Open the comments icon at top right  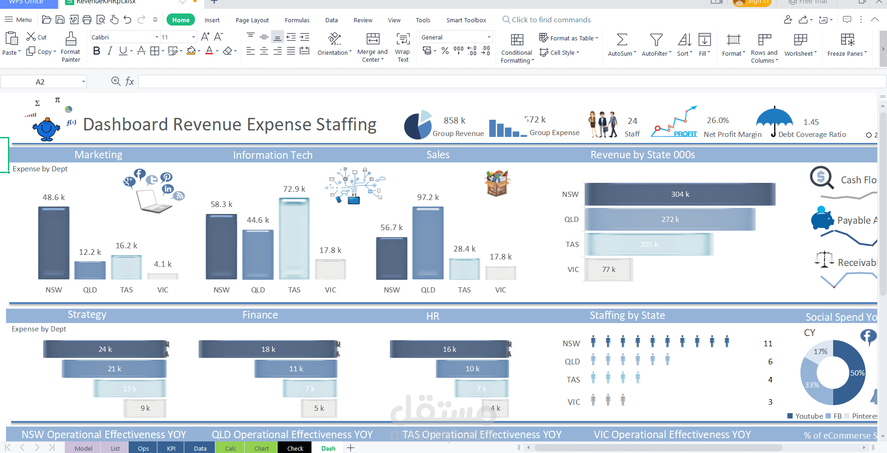pos(847,19)
